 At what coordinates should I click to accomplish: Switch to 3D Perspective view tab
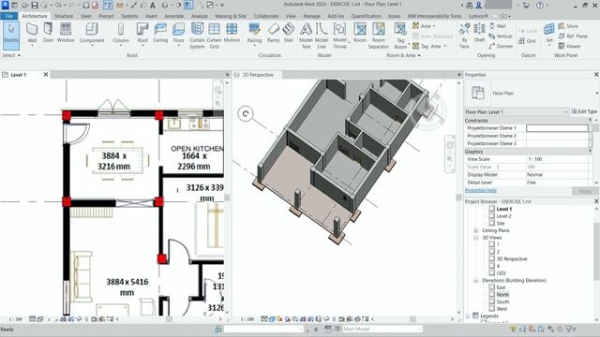258,75
